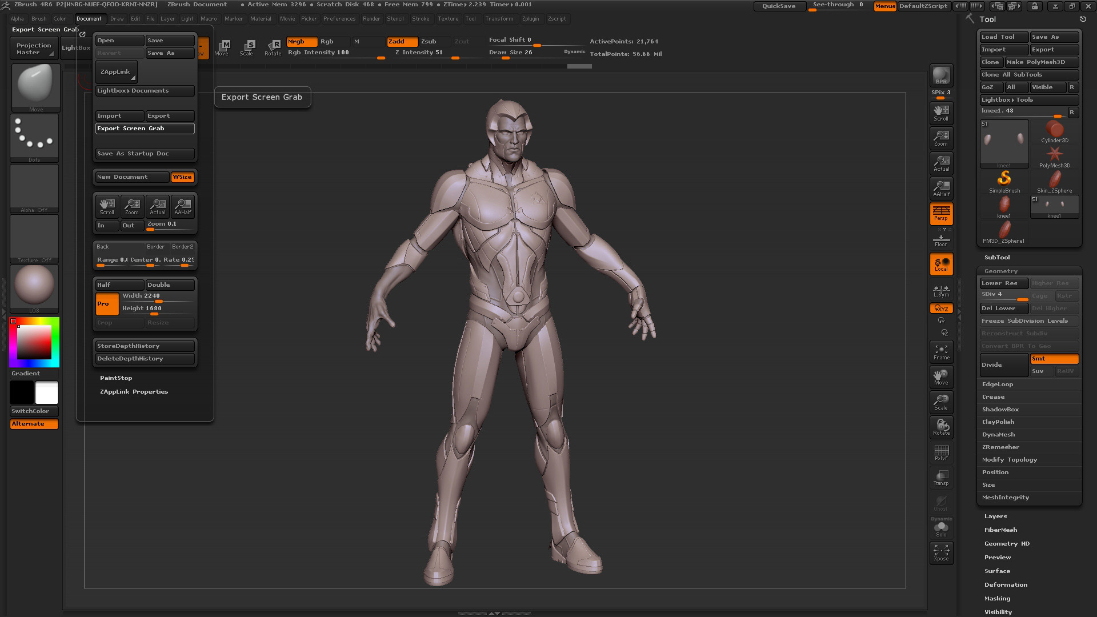The image size is (1097, 617).
Task: Click the Zoom icon in right shelf
Action: (x=941, y=138)
